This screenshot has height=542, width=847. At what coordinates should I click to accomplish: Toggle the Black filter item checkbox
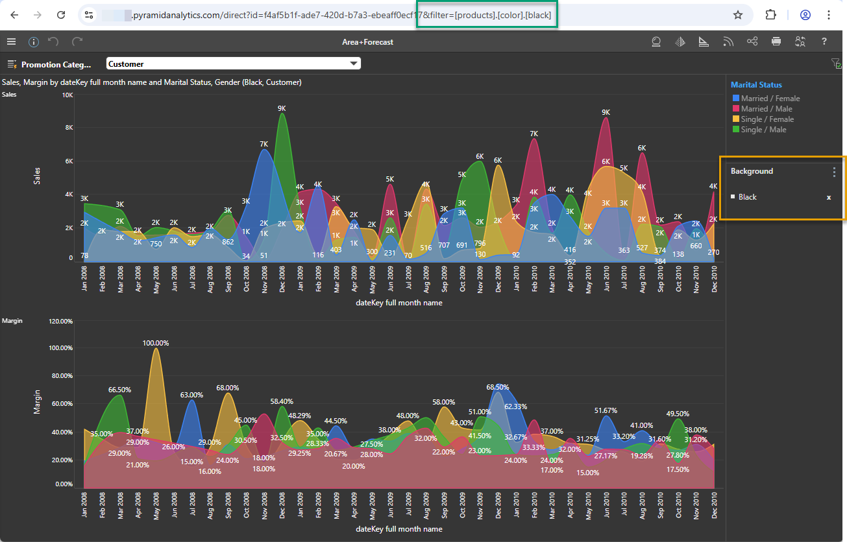tap(733, 197)
